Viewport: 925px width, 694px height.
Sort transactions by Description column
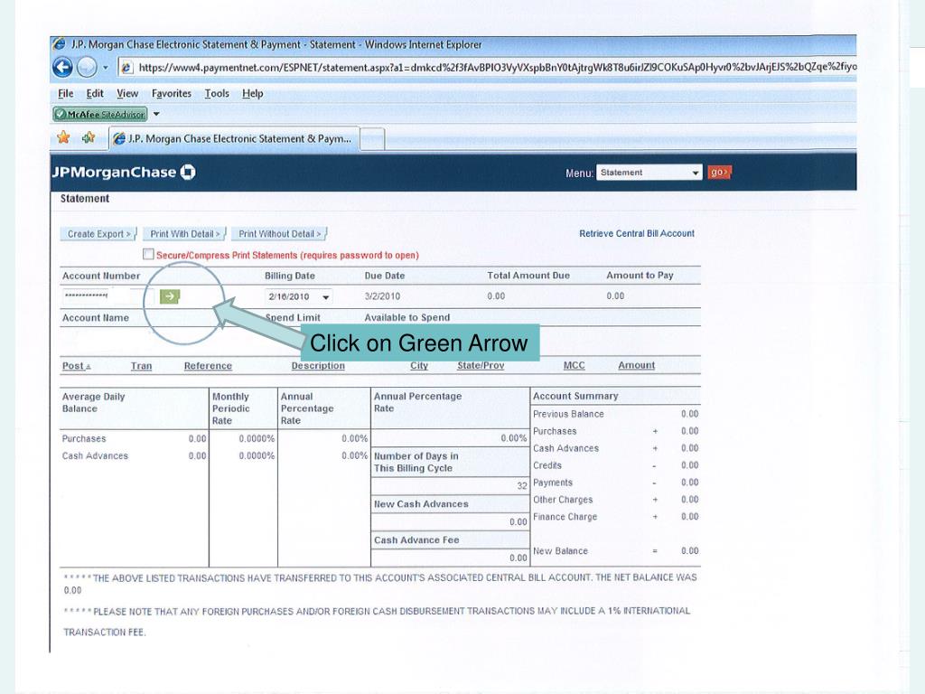click(318, 366)
